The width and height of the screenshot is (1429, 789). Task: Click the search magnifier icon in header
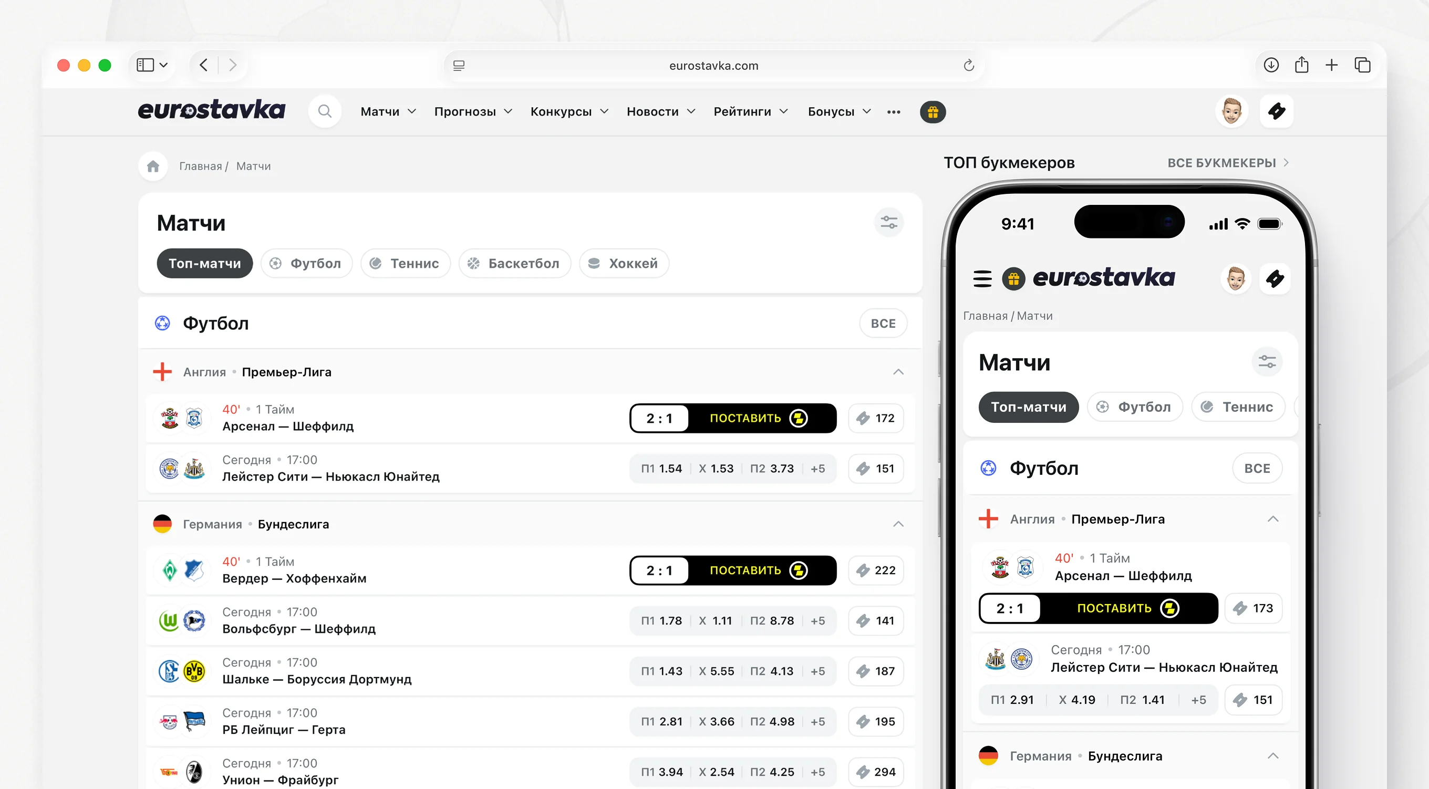tap(325, 111)
